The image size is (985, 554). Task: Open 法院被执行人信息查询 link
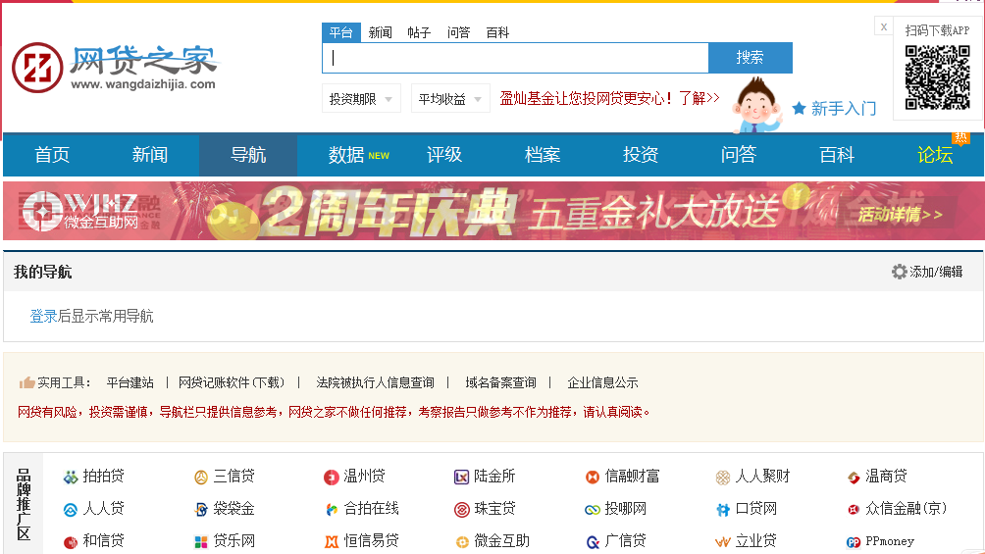[375, 382]
